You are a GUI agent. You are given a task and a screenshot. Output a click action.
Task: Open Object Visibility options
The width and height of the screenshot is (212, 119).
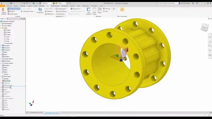coord(4,11)
